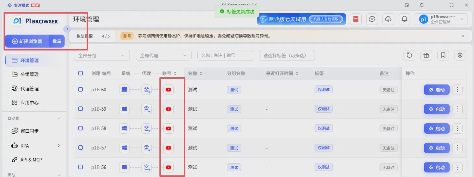Screen dimensions: 474x177
Task: Click the YouTube account icon for p1B-57
Action: coord(168,148)
